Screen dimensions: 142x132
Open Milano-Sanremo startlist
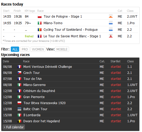point(116,85)
